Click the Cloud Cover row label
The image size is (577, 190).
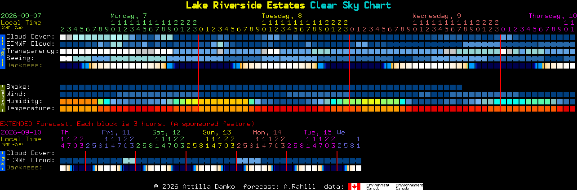[x=31, y=37]
